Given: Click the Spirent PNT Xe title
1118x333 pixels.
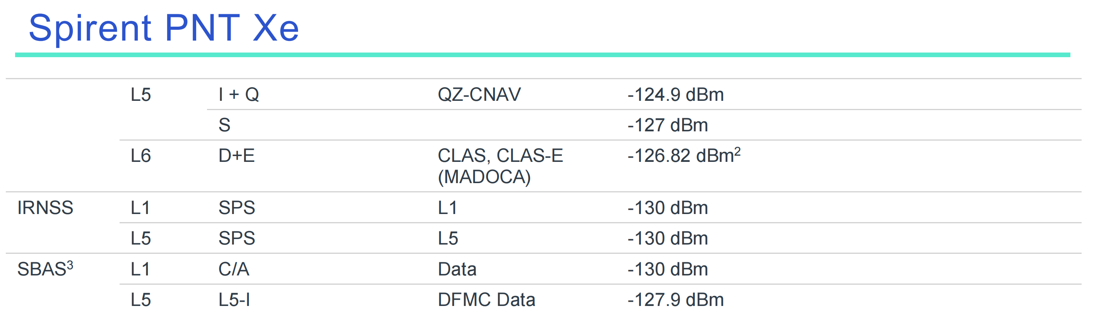Looking at the screenshot, I should (x=164, y=29).
